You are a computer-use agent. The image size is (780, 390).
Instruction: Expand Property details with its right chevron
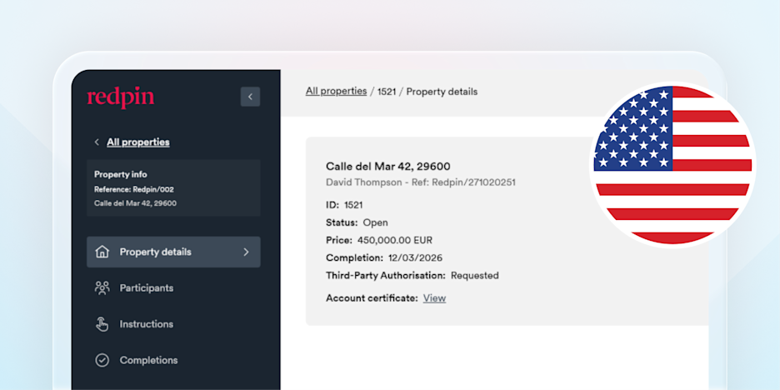246,252
